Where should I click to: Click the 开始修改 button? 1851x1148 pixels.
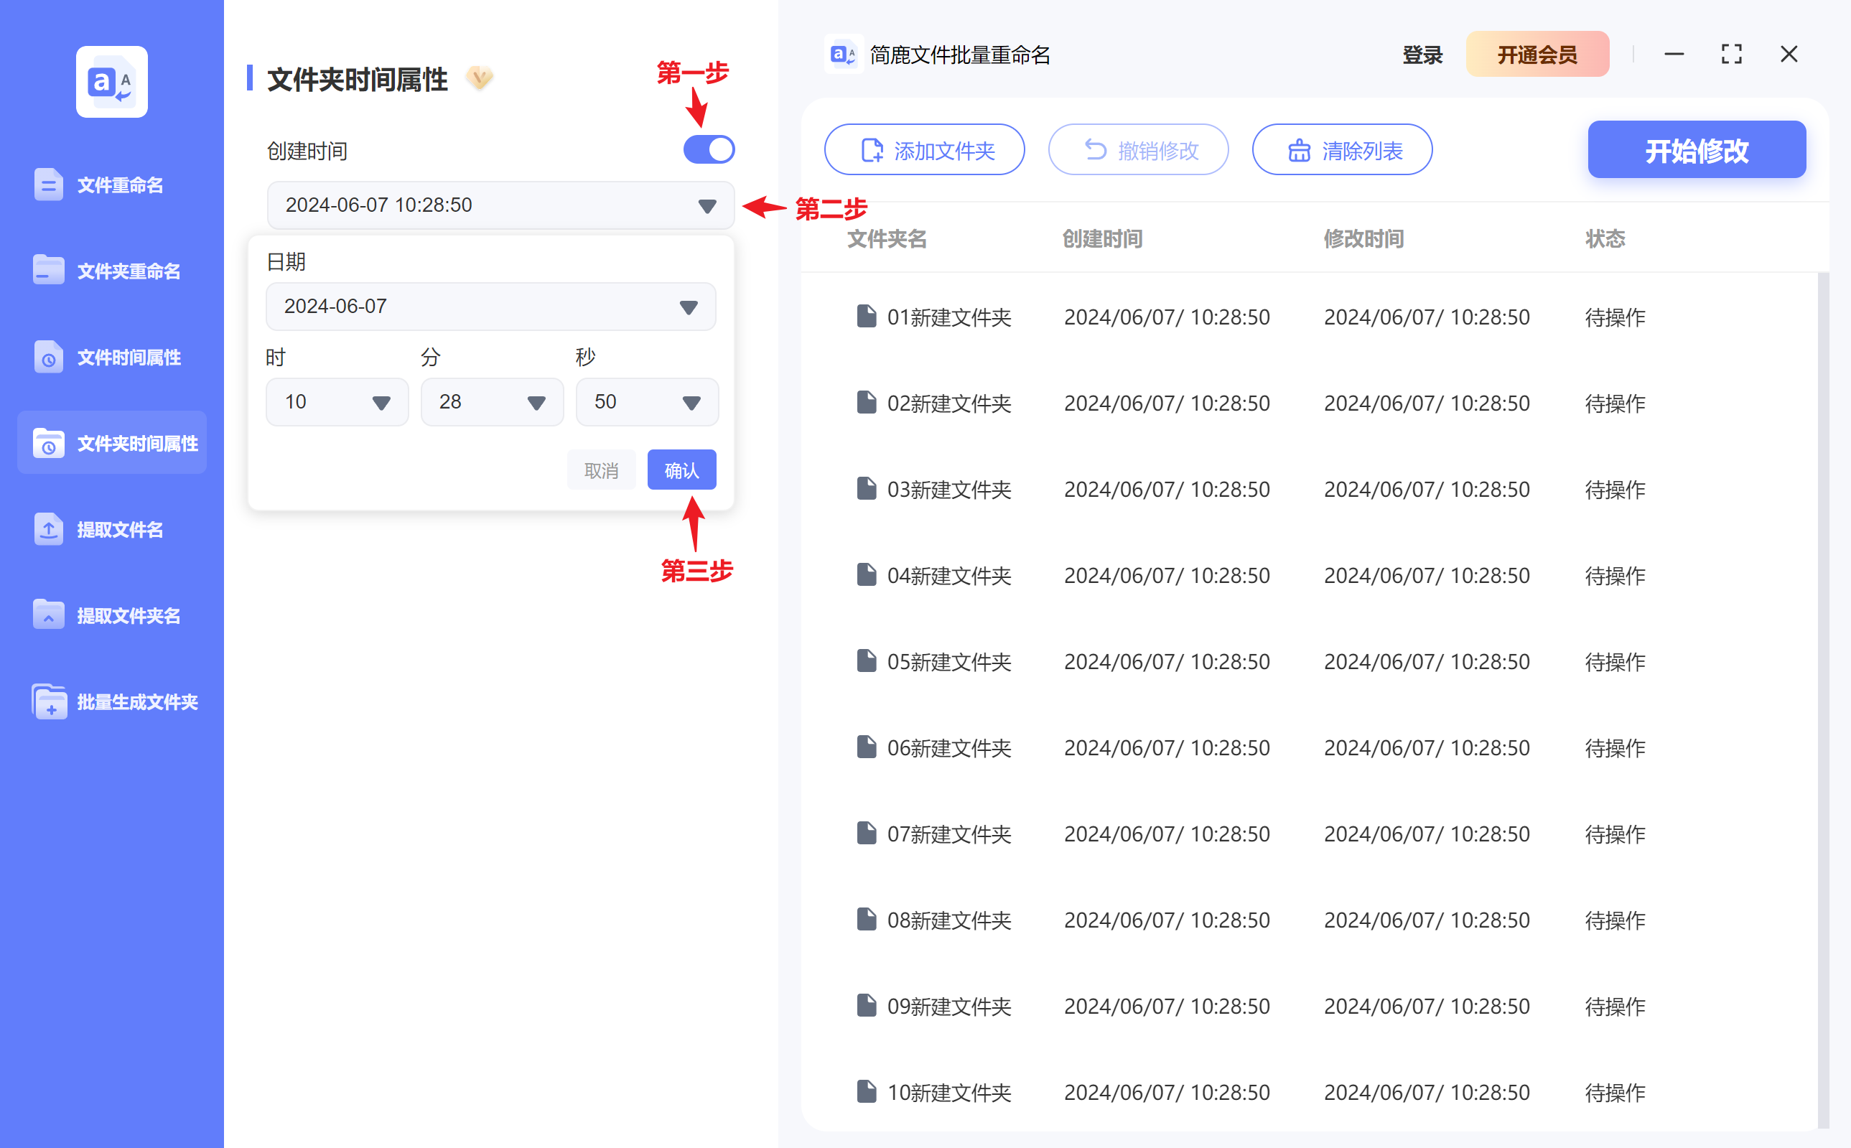pyautogui.click(x=1696, y=149)
